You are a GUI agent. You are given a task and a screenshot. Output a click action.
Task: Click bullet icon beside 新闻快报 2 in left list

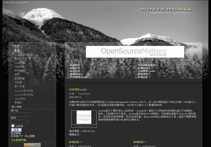pyautogui.click(x=68, y=65)
